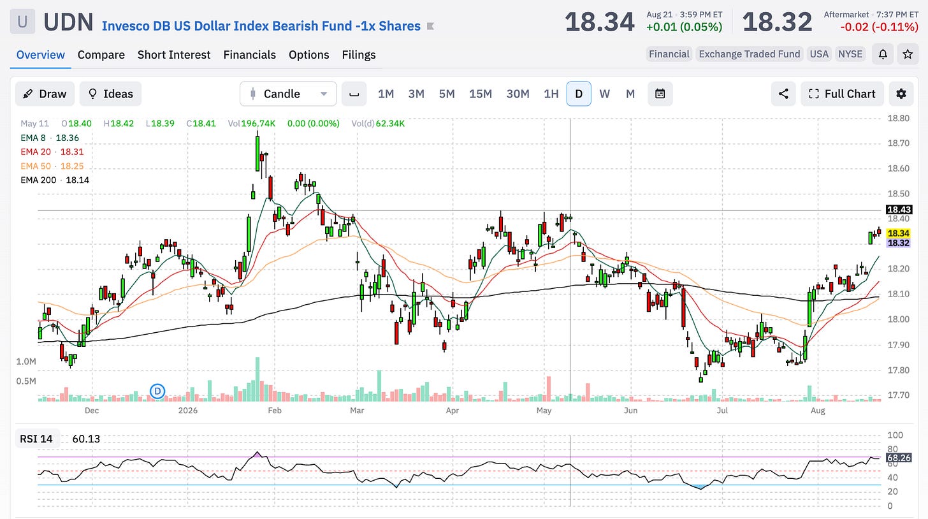Open the Overview tab
The height and width of the screenshot is (519, 928).
pyautogui.click(x=41, y=55)
